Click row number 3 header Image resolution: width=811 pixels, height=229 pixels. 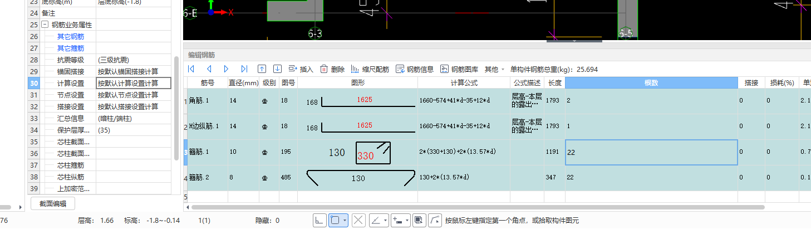click(185, 152)
